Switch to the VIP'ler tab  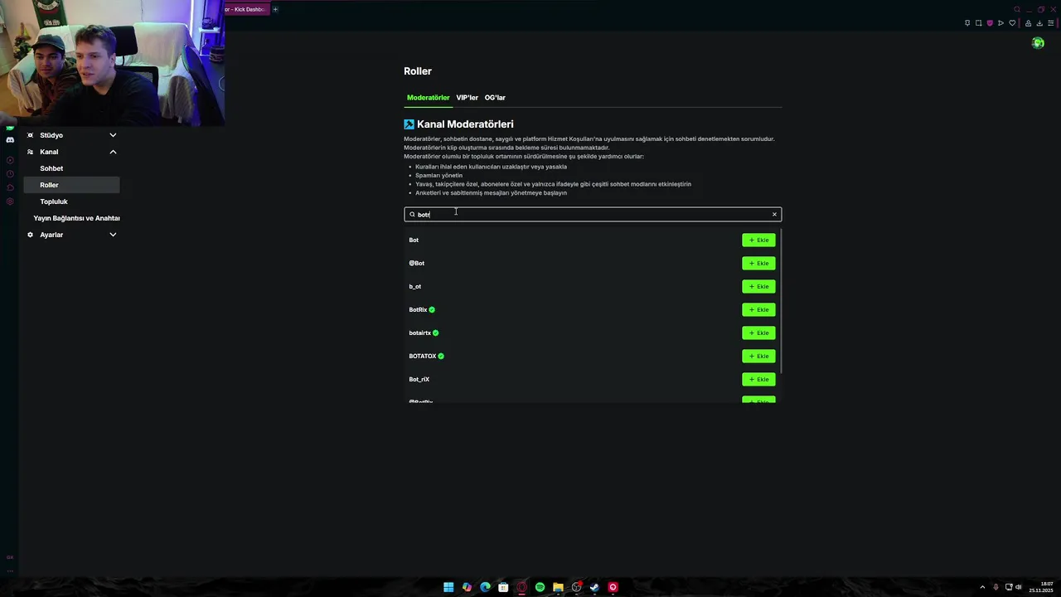click(x=467, y=98)
